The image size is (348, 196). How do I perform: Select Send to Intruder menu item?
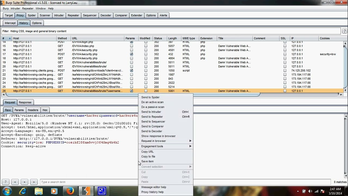pos(166,112)
